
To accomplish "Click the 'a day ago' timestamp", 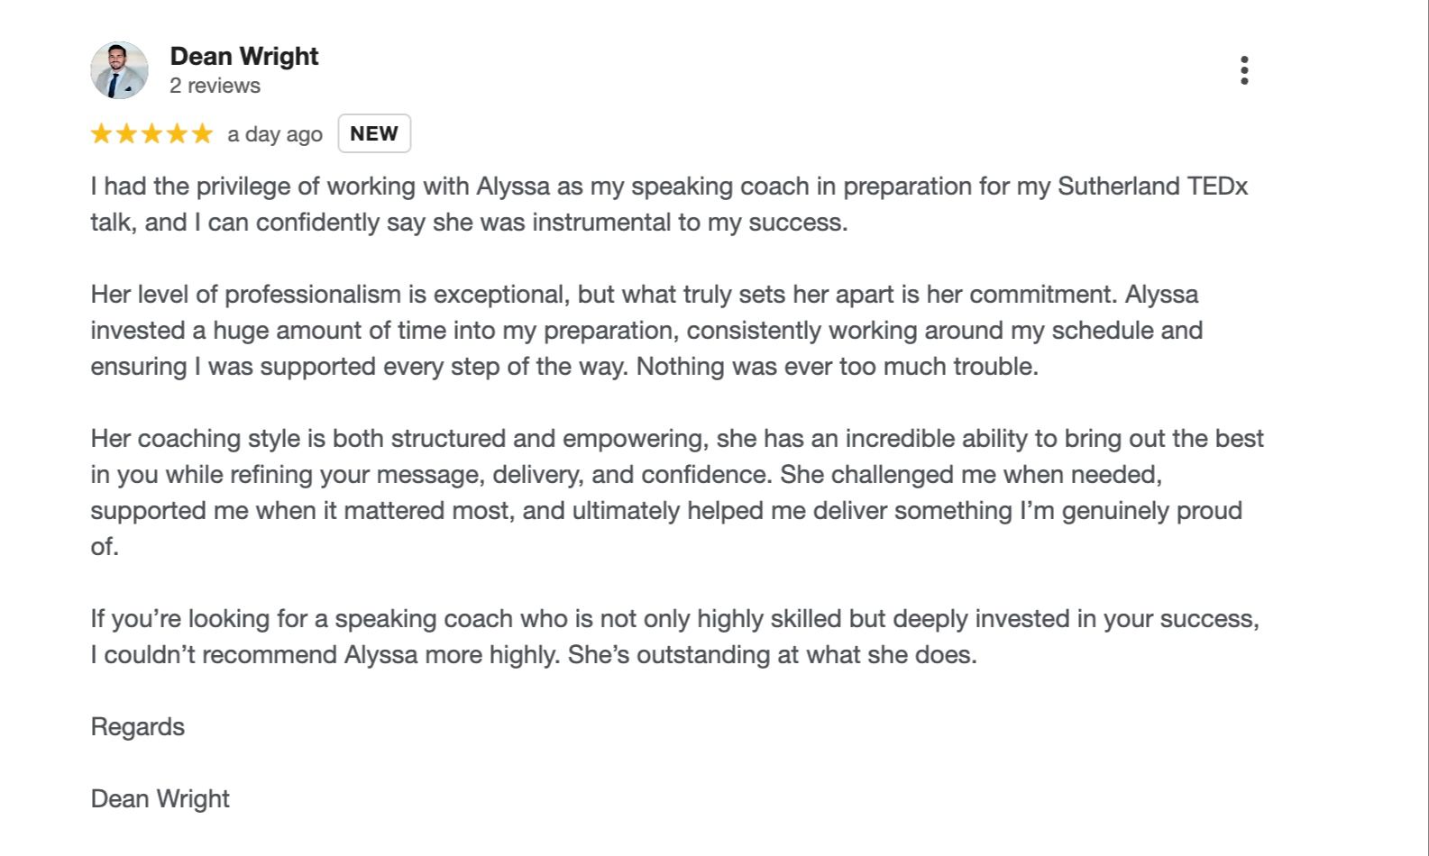I will pos(274,134).
